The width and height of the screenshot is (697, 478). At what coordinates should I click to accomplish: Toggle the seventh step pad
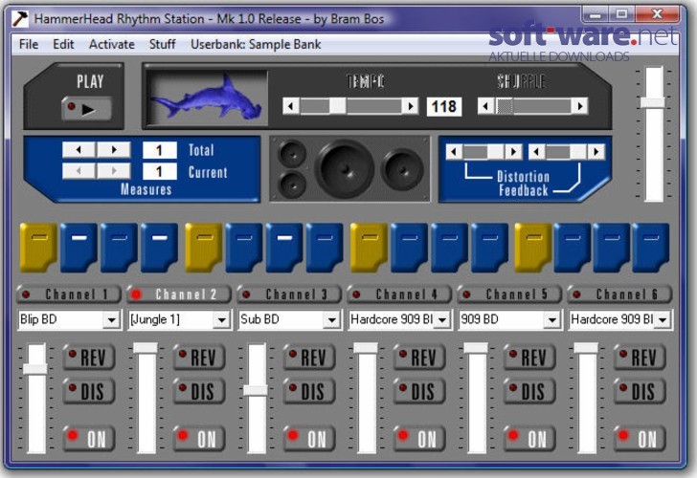click(x=284, y=248)
